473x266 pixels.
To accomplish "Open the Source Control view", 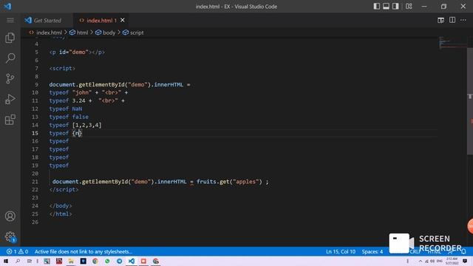I will [10, 78].
